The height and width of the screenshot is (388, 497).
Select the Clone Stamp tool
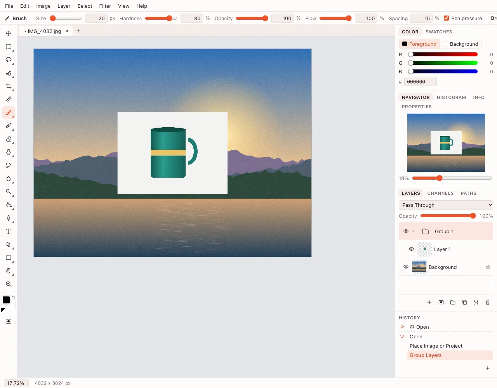coord(9,152)
